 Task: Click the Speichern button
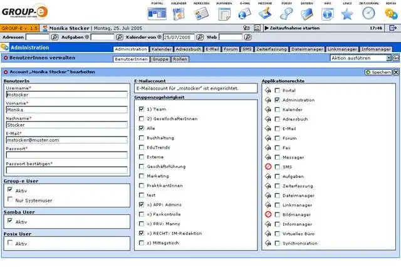[x=378, y=72]
